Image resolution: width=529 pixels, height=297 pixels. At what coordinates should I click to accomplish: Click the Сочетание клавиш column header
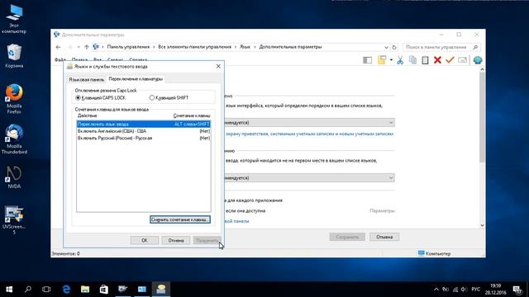click(x=192, y=115)
